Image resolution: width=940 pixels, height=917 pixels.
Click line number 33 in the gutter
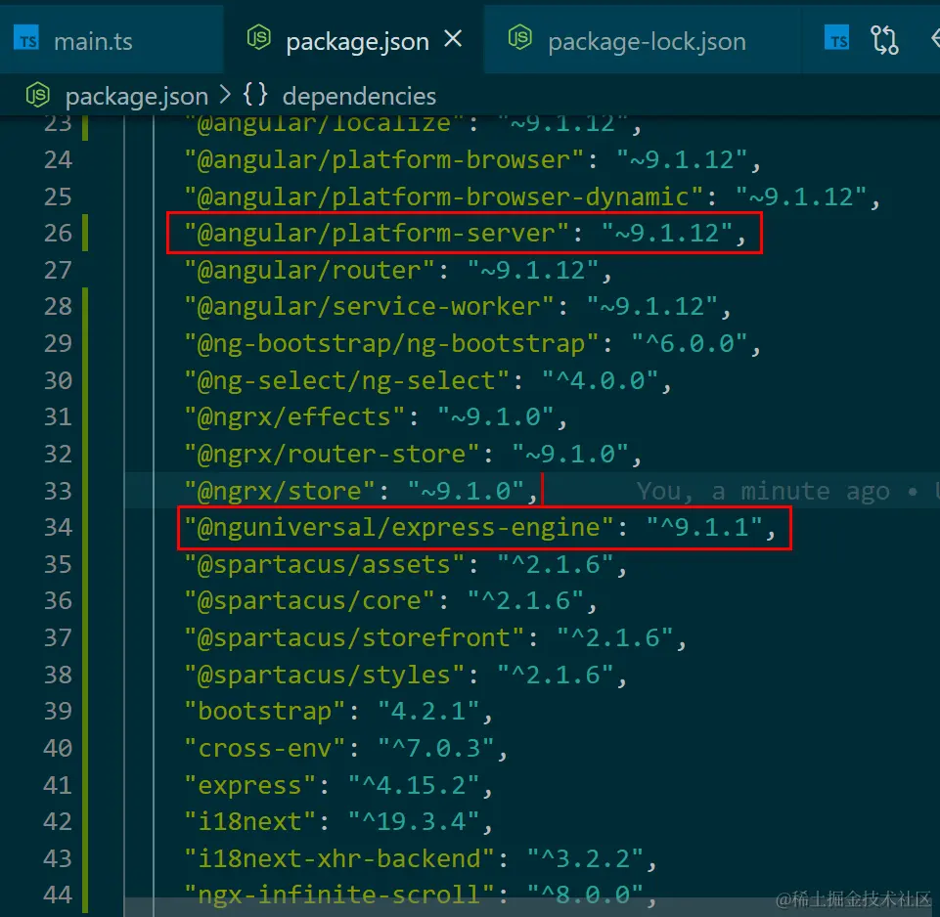pos(58,491)
